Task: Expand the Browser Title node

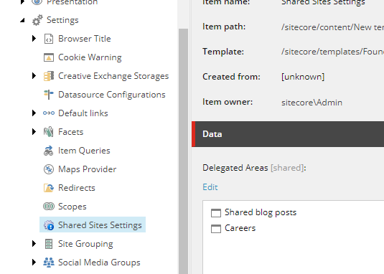Action: click(34, 39)
